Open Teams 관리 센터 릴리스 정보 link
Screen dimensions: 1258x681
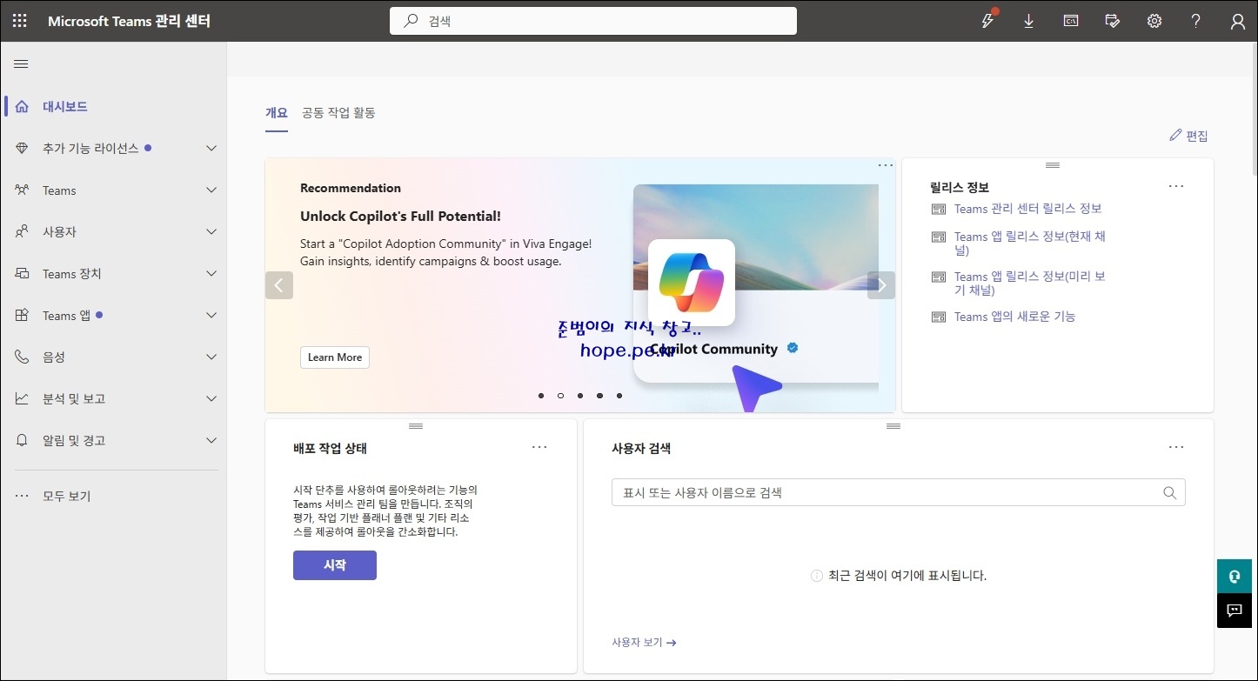click(x=1028, y=209)
